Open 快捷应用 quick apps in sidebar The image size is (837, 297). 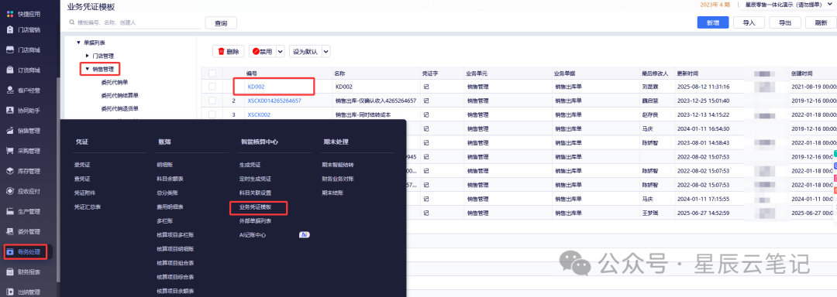click(x=23, y=14)
